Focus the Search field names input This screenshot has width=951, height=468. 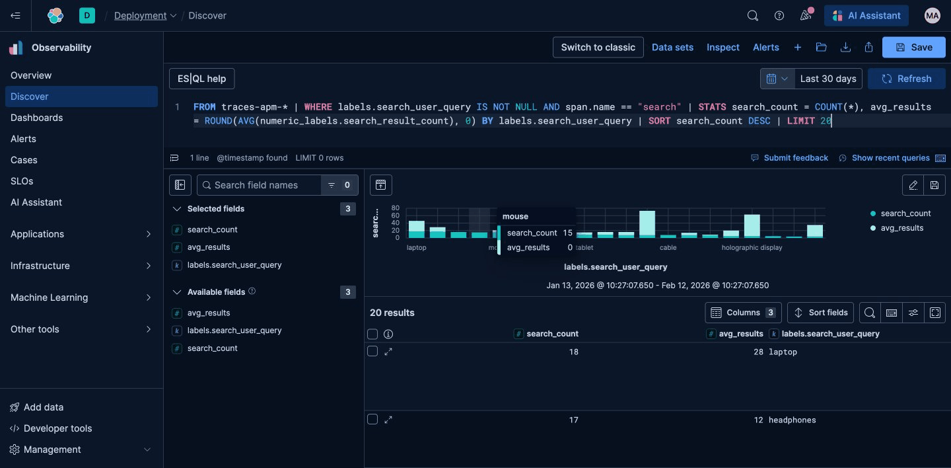tap(259, 185)
